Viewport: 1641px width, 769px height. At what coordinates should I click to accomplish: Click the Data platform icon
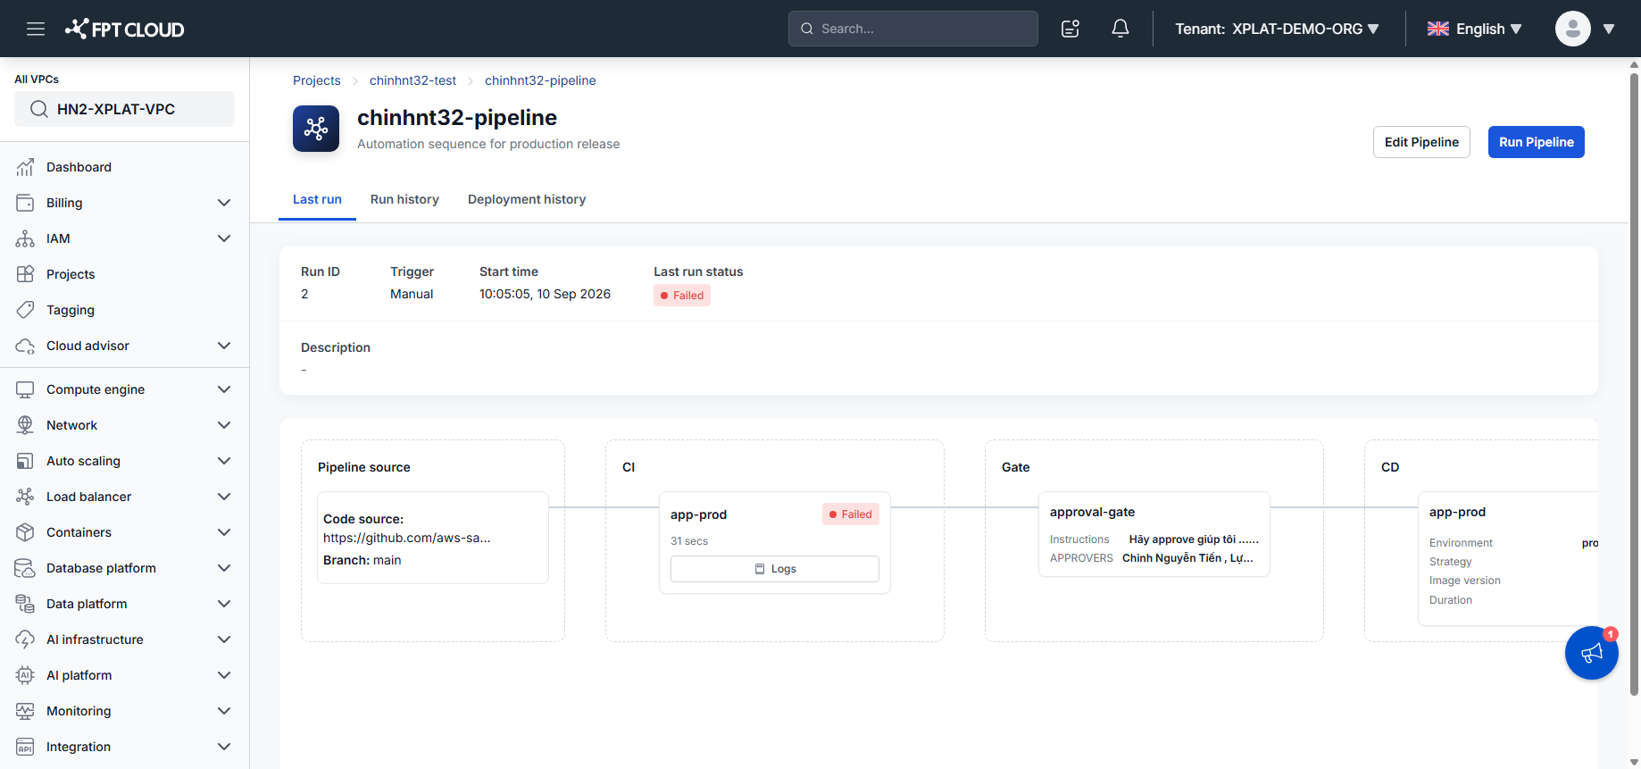[x=25, y=604]
